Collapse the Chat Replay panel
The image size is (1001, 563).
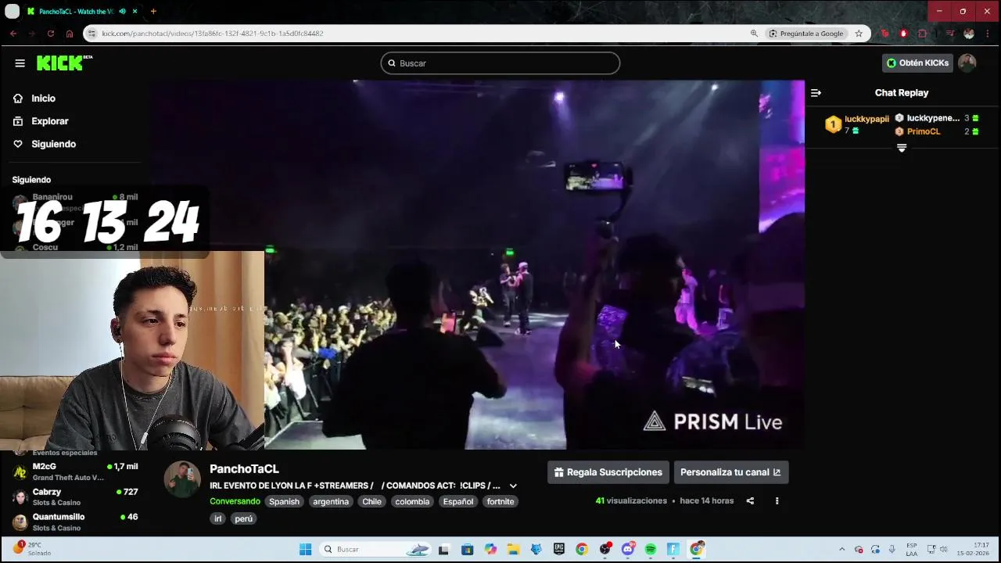pyautogui.click(x=816, y=93)
